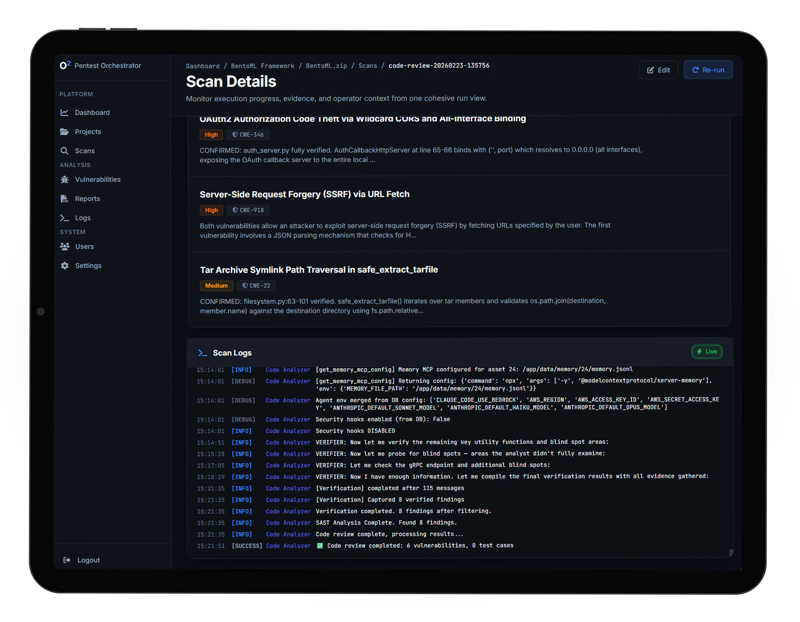Open the SSRF via URL Fetch finding

[304, 195]
